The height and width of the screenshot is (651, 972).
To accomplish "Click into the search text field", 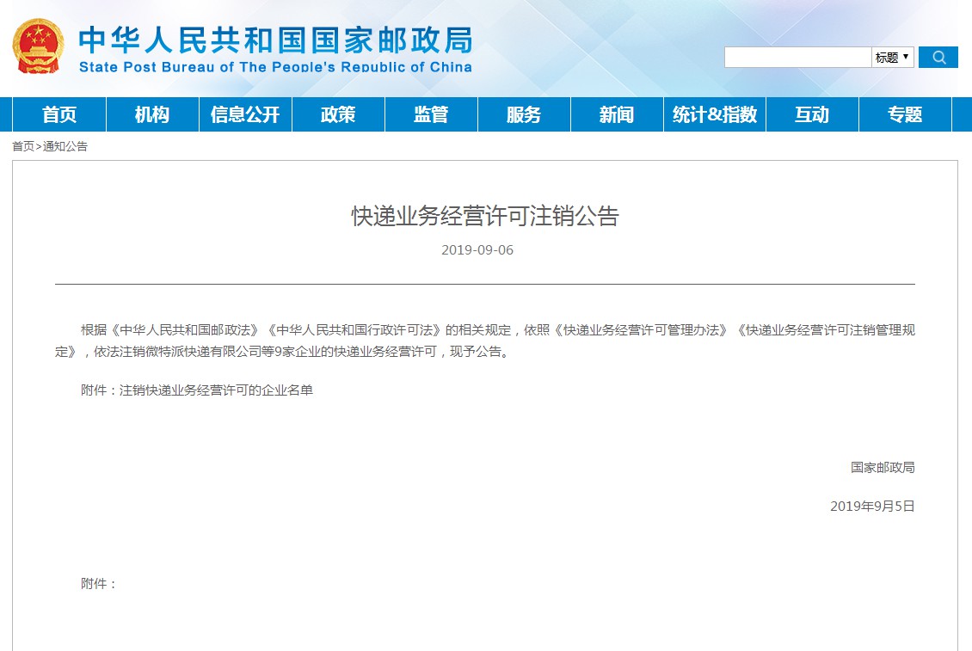I will tap(797, 58).
